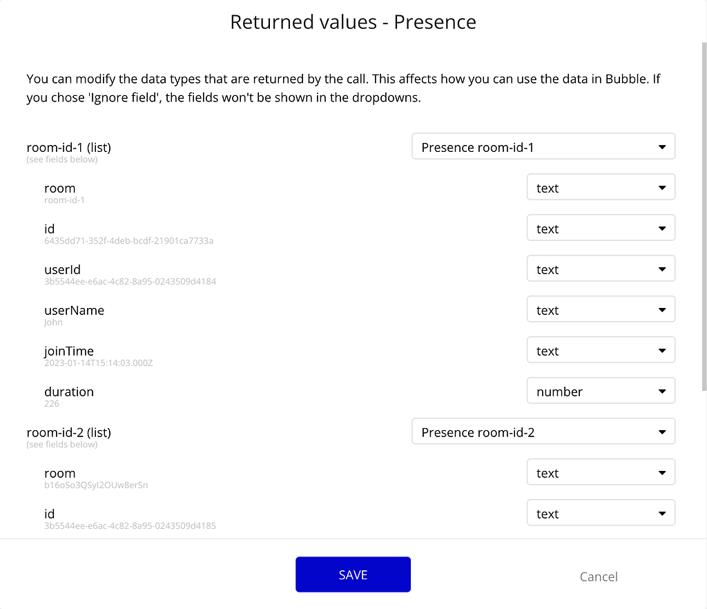Click the chevron on the userId dropdown
This screenshot has width=707, height=609.
(x=661, y=269)
